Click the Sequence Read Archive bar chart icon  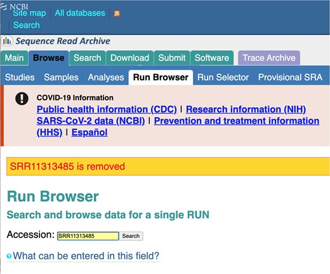(7, 41)
